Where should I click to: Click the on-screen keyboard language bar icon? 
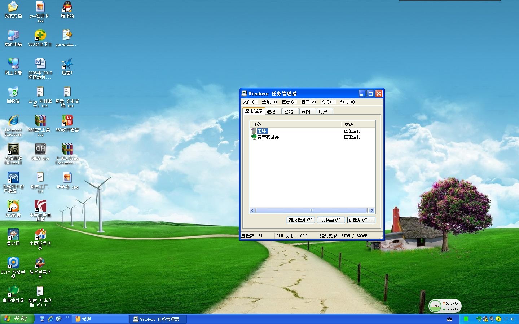pyautogui.click(x=449, y=319)
